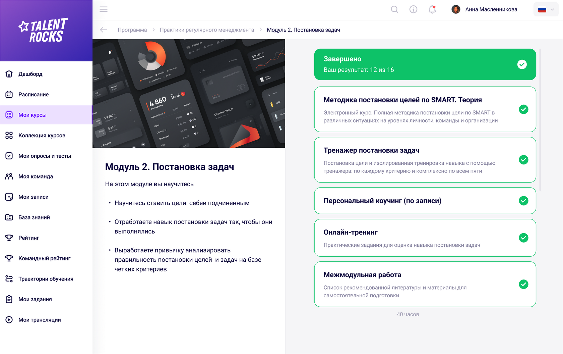
Task: Toggle the green checkmark on Межмодульная работа
Action: pos(523,284)
